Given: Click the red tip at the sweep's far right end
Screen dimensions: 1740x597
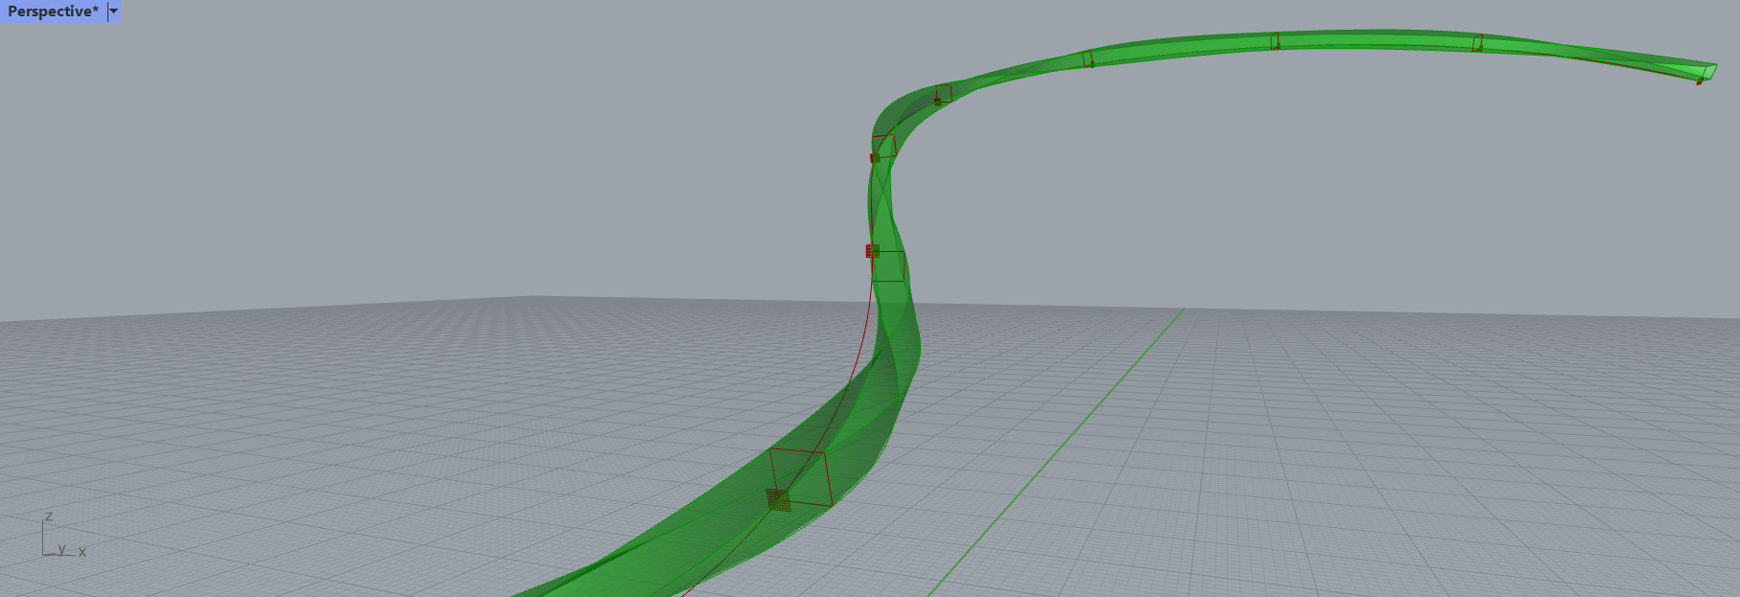Looking at the screenshot, I should coord(1699,82).
